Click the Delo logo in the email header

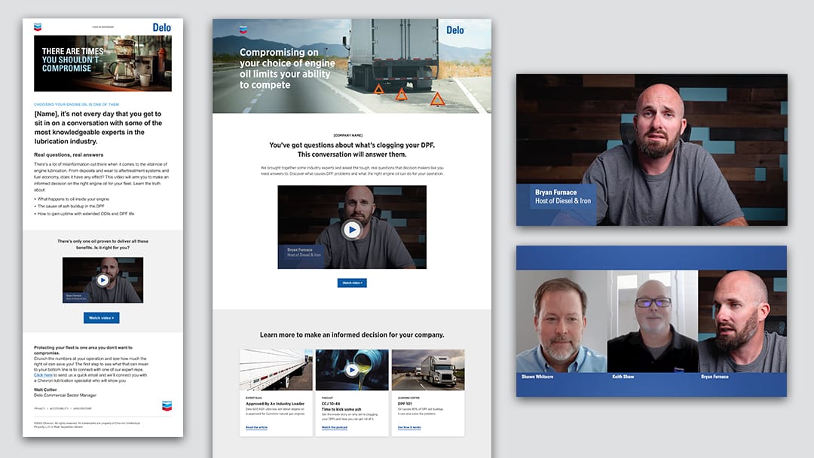pos(161,27)
